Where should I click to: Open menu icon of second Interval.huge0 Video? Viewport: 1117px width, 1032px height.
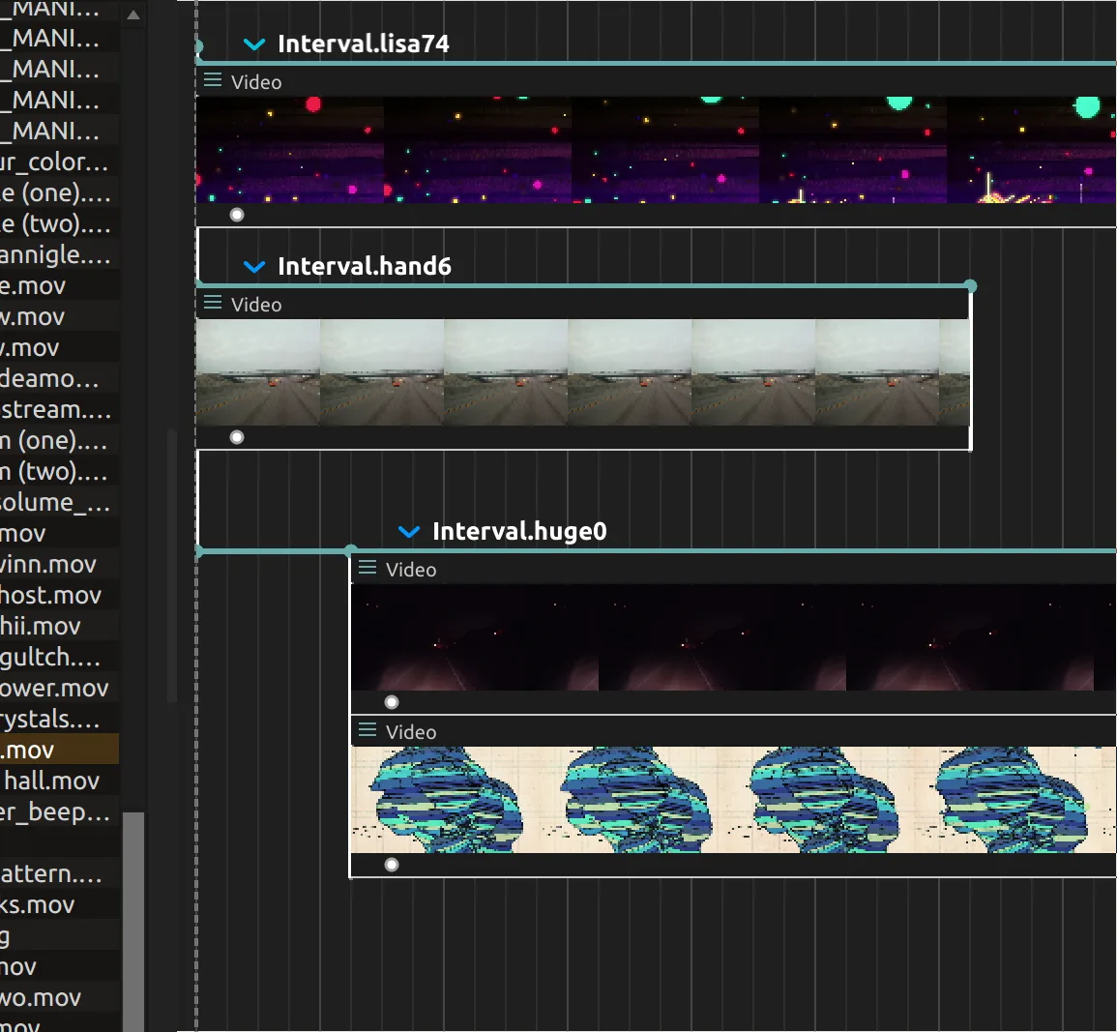point(367,730)
